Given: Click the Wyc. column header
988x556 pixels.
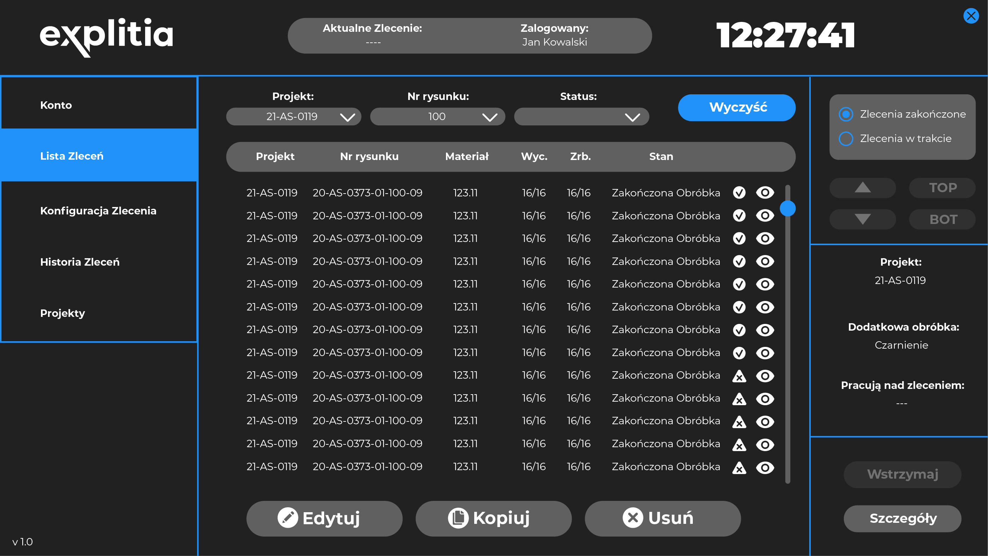Looking at the screenshot, I should [534, 156].
